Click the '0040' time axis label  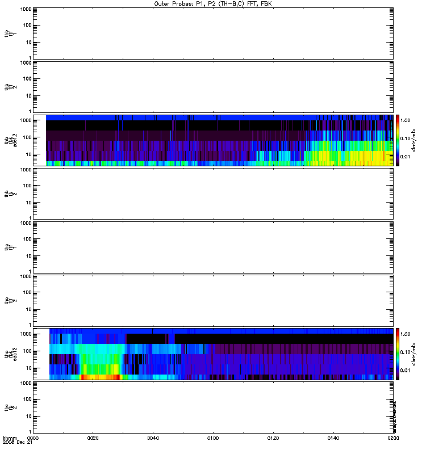[153, 438]
